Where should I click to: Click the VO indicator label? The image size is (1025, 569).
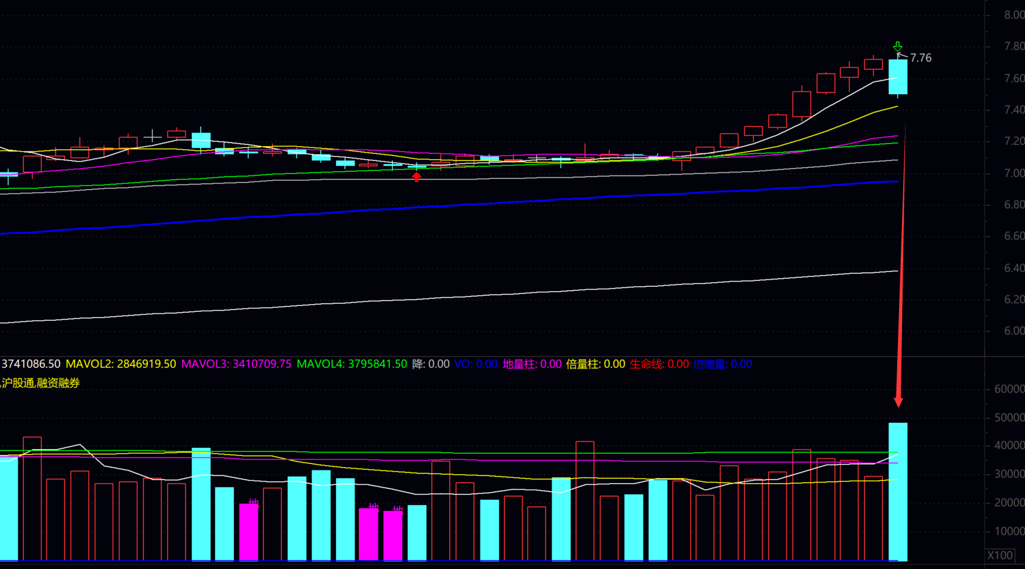476,364
